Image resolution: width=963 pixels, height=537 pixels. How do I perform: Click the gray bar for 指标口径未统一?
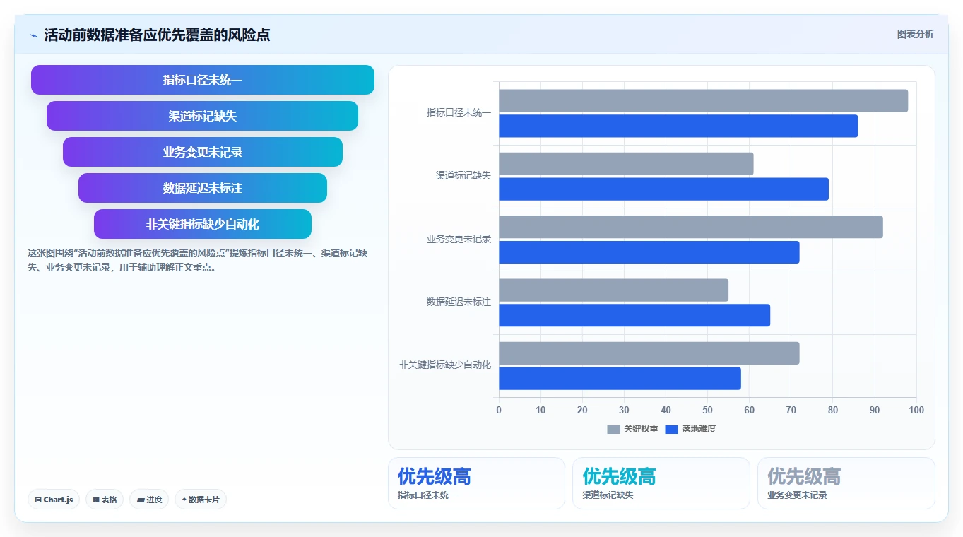703,101
